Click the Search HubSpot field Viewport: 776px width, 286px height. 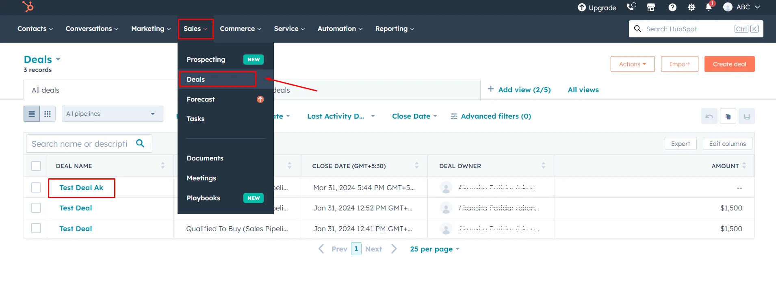click(696, 29)
